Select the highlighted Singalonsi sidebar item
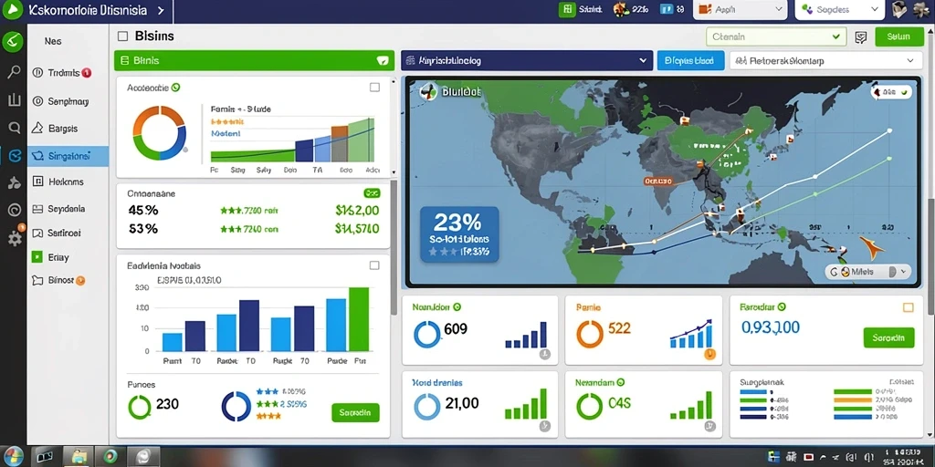The height and width of the screenshot is (467, 935). (x=68, y=156)
